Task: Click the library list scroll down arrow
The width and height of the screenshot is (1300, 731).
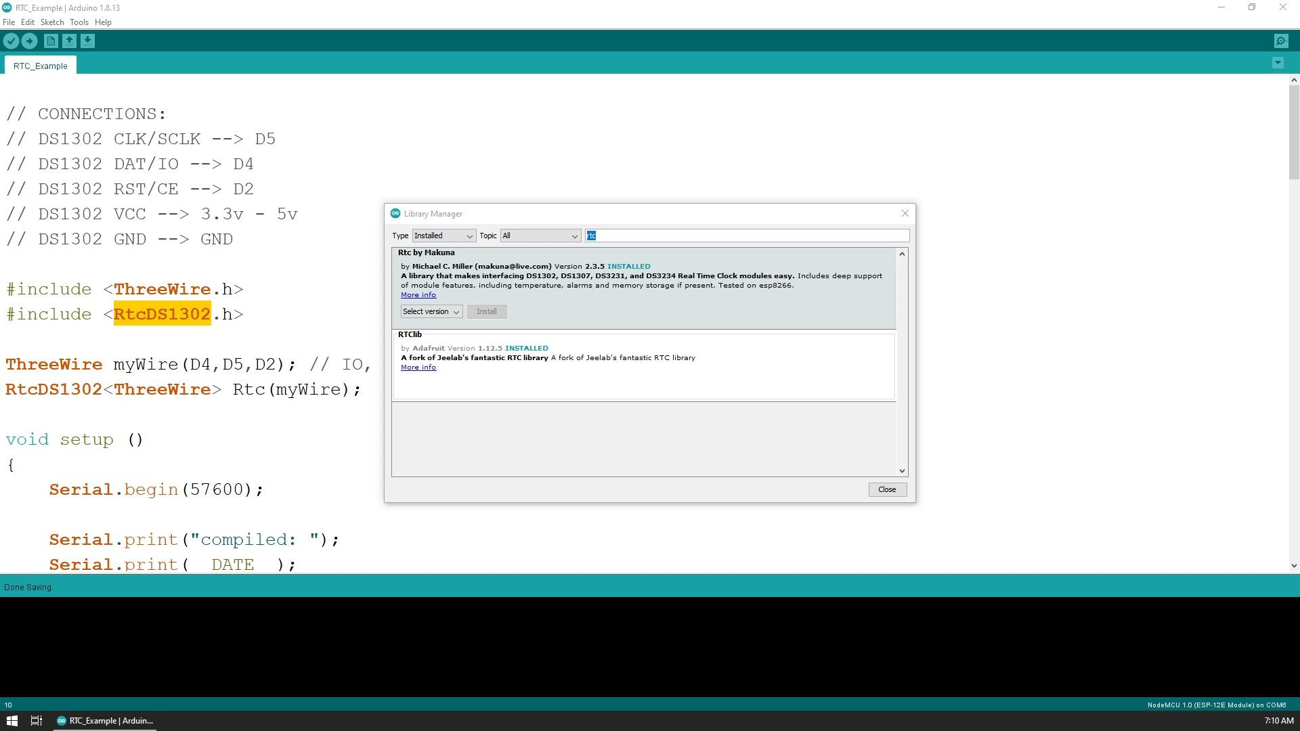Action: tap(902, 470)
